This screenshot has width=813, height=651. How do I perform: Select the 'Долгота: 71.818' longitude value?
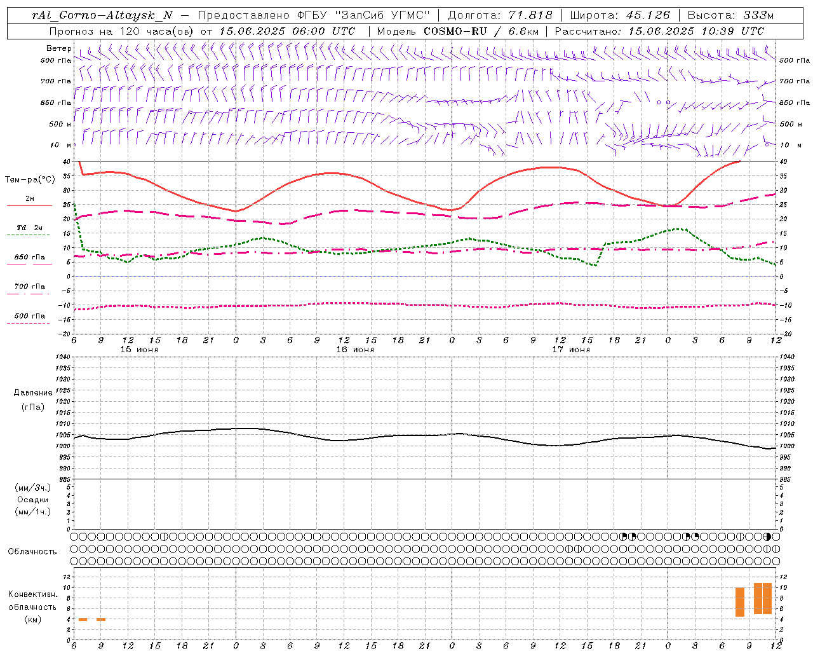coord(500,15)
